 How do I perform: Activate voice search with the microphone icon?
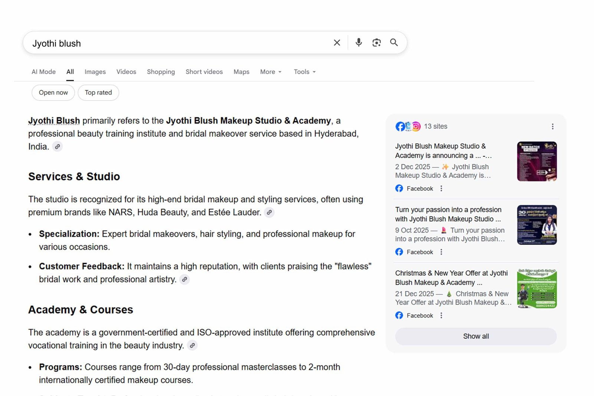[358, 42]
